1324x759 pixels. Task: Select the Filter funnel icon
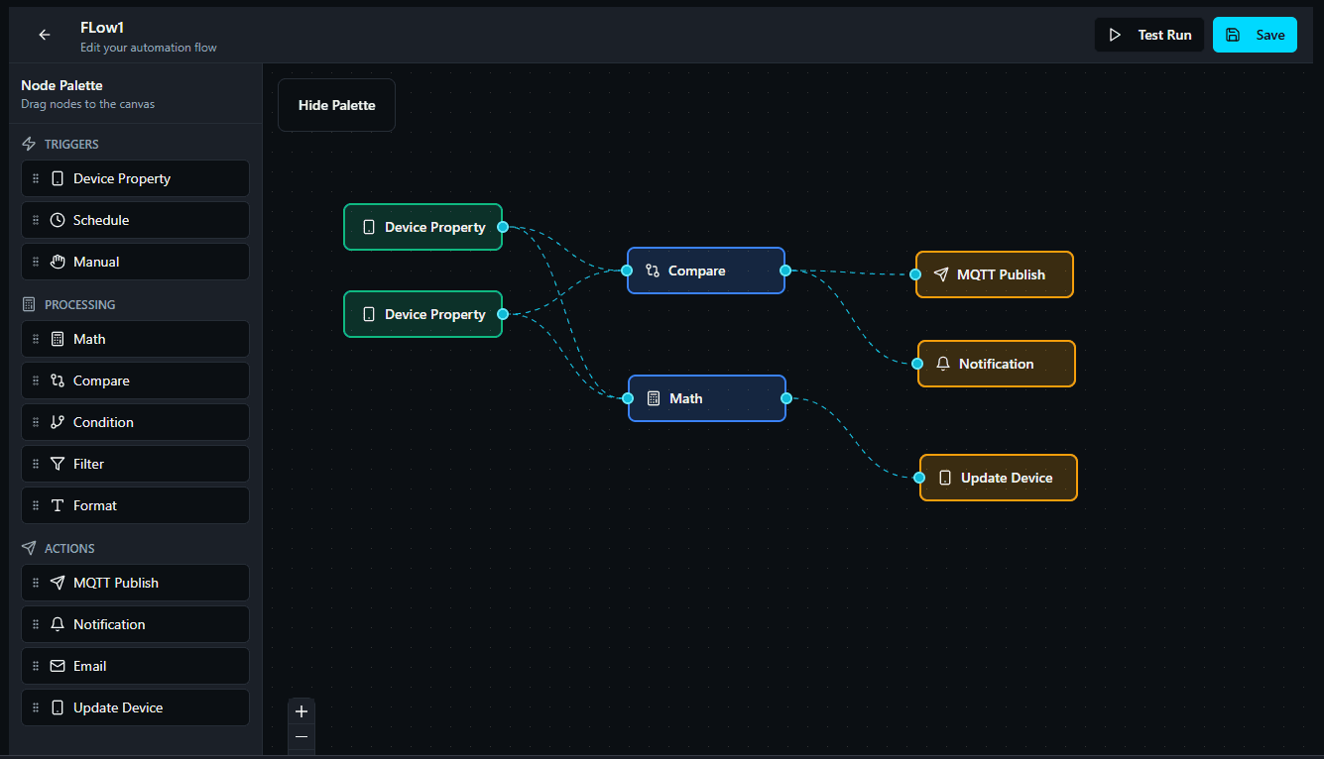click(57, 464)
